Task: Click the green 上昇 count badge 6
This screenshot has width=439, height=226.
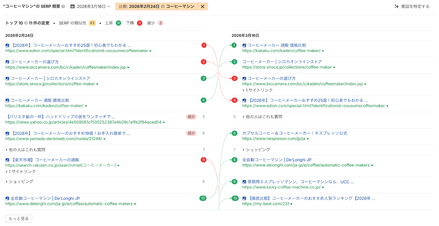Action: pyautogui.click(x=119, y=23)
